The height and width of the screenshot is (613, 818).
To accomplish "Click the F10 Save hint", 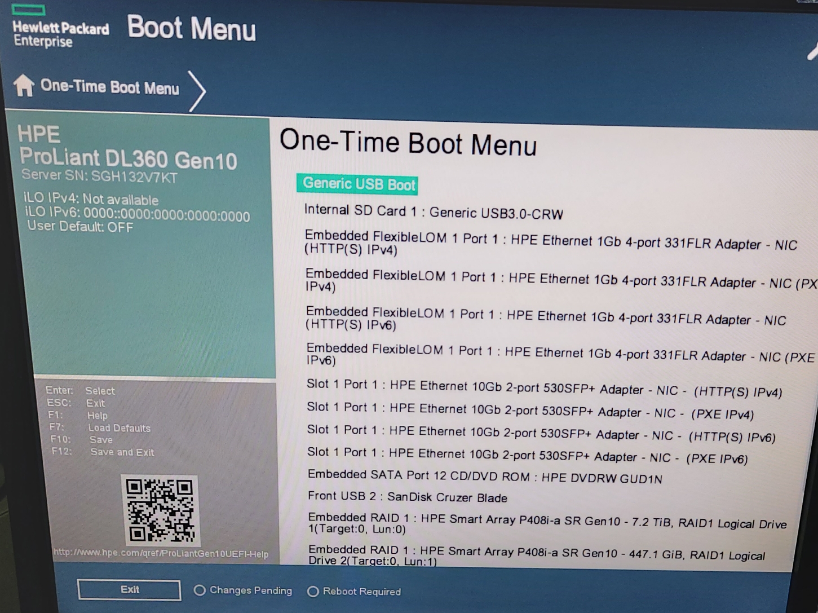I will [81, 440].
